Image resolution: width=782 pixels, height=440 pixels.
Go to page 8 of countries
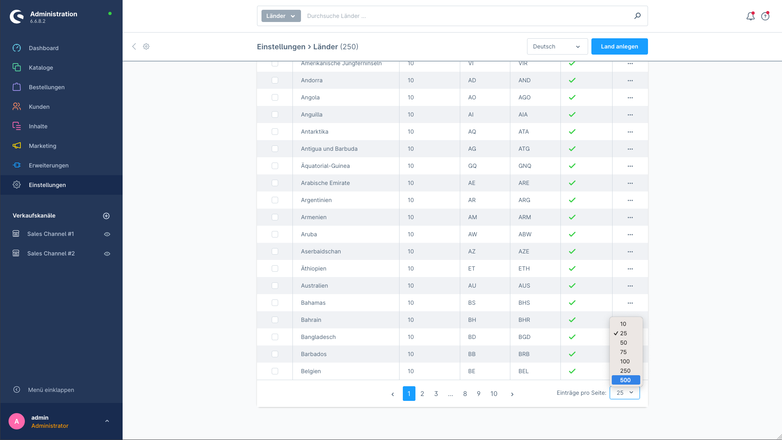point(465,394)
